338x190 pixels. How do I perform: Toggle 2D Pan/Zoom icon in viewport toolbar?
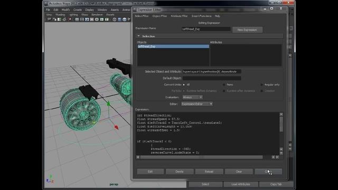click(70, 20)
